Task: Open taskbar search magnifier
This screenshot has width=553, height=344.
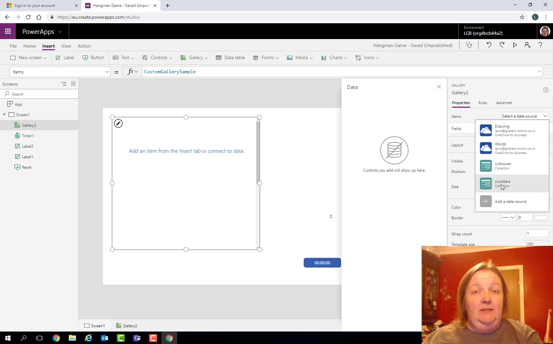Action: tap(24, 338)
